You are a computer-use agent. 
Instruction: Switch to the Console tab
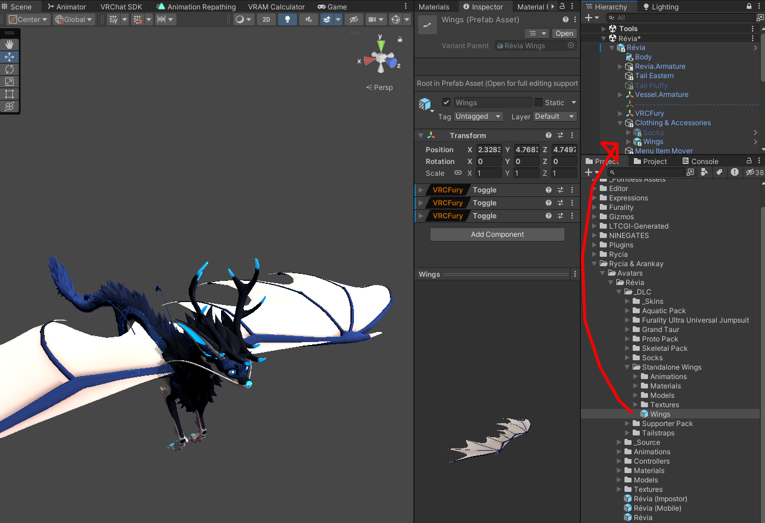coord(700,161)
